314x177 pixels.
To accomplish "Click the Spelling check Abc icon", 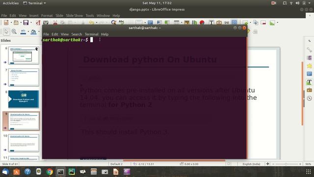I will [121, 22].
